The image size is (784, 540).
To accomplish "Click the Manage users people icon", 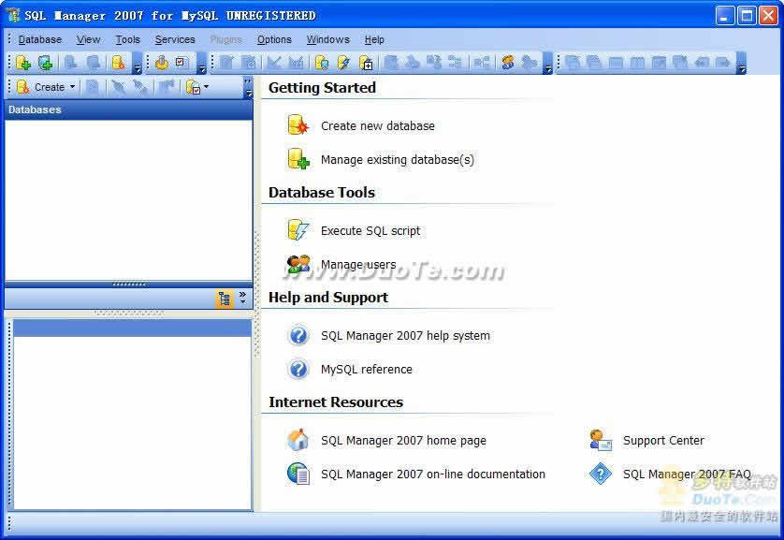I will tap(298, 264).
